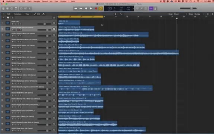Screen dimensions: 214x134
Task: Open the Library panel from the control bar
Action: (x=3, y=9)
